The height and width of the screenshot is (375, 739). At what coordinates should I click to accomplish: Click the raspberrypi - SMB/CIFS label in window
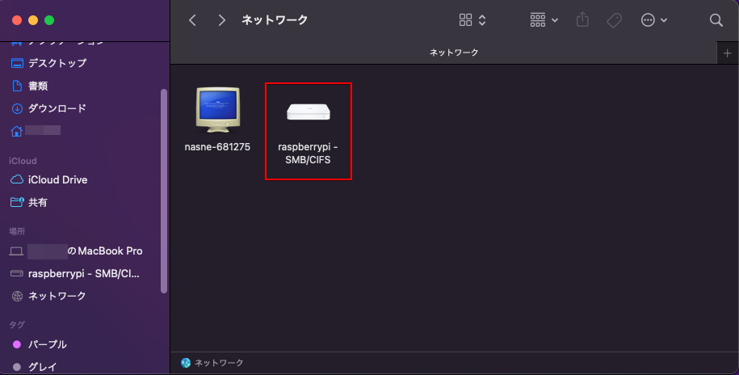[x=308, y=154]
